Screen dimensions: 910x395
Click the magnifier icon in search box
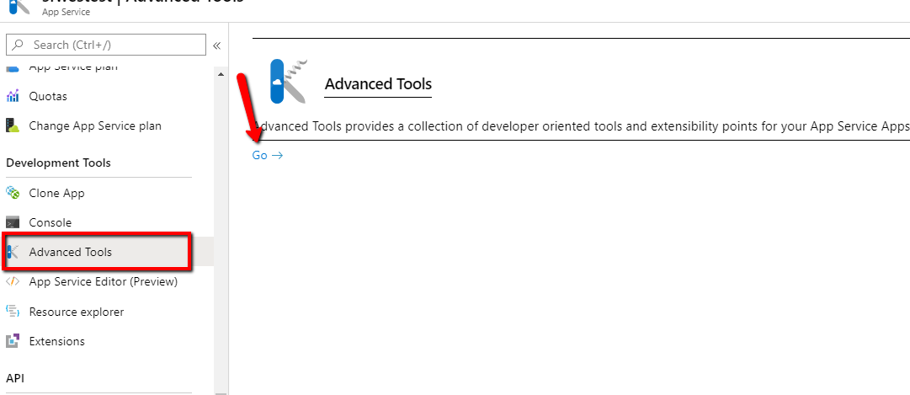click(x=19, y=45)
